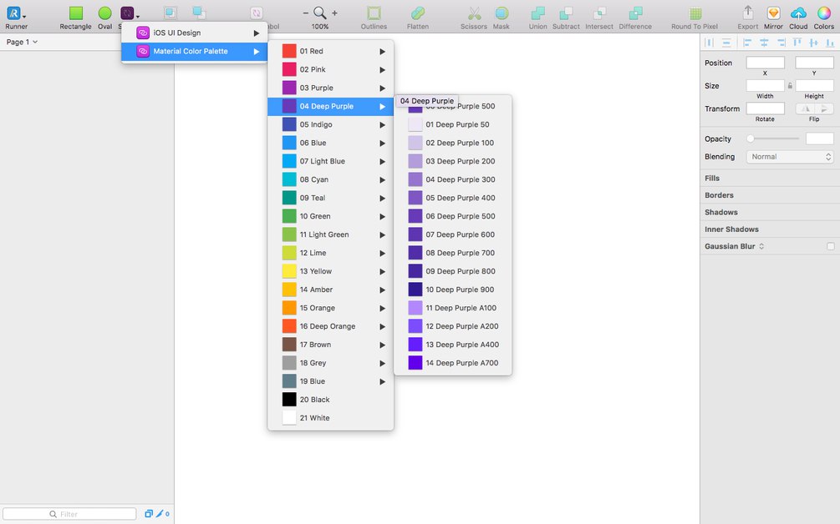This screenshot has width=840, height=524.
Task: Expand the 07 Light Blue submenu arrow
Action: click(x=383, y=162)
